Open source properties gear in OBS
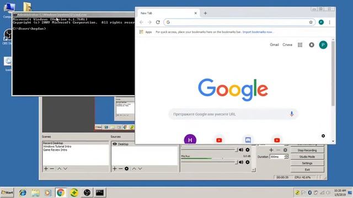This screenshot has height=198, width=353. (x=127, y=169)
